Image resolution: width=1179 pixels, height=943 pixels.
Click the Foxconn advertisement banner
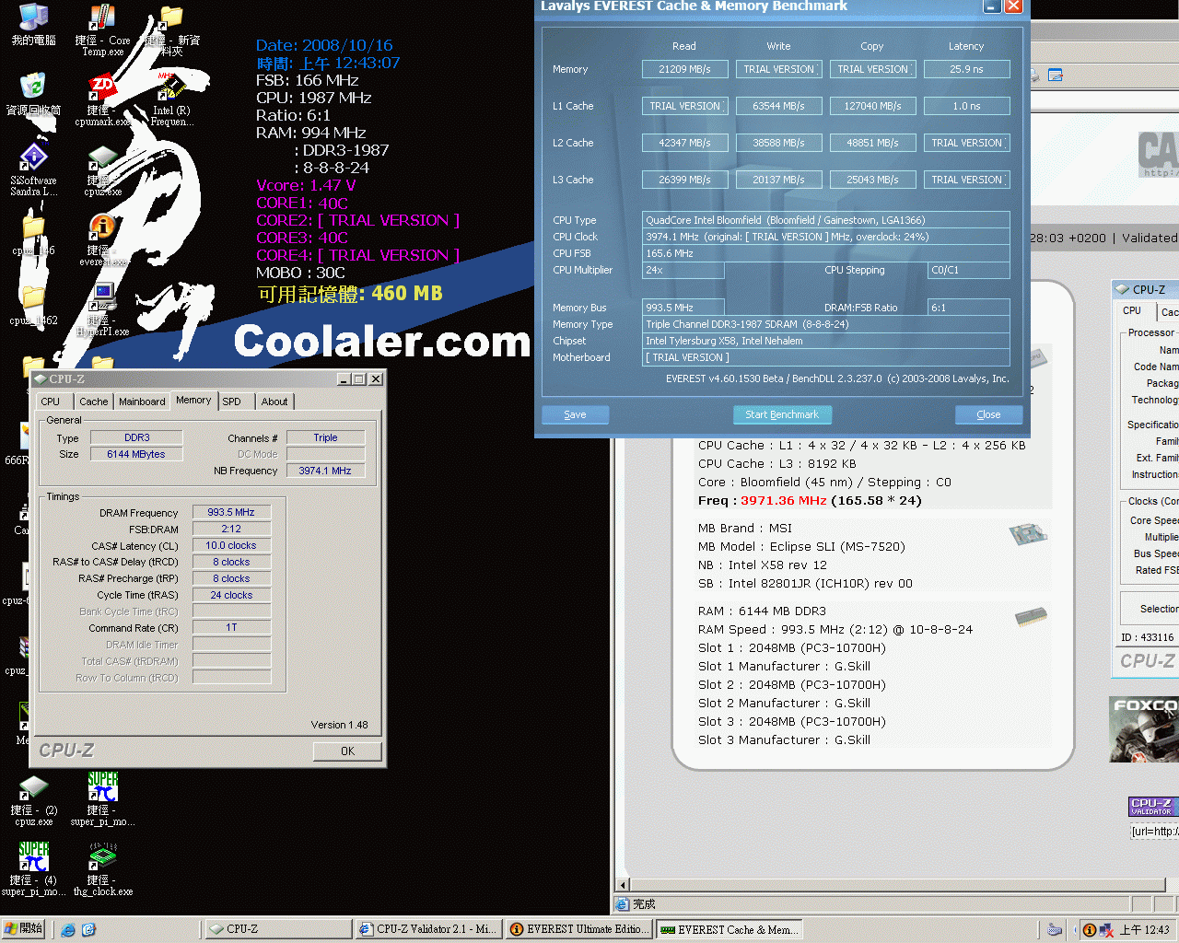coord(1144,729)
